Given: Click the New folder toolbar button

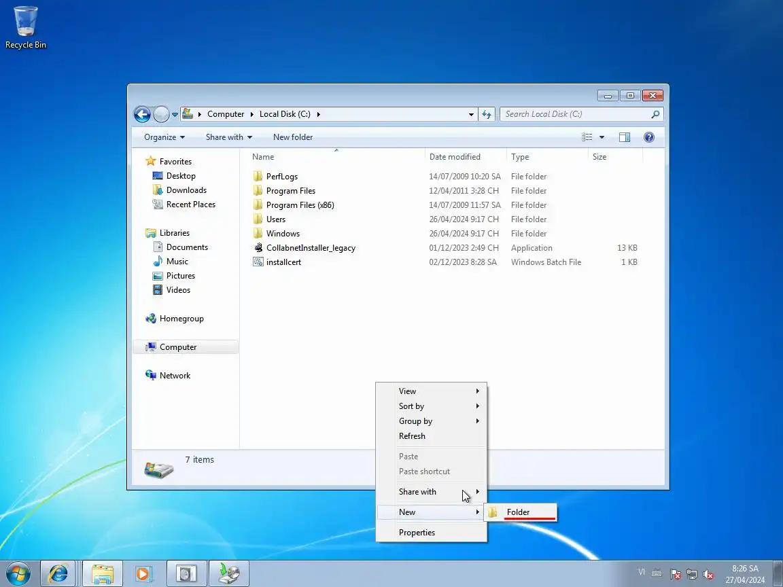Looking at the screenshot, I should 293,137.
